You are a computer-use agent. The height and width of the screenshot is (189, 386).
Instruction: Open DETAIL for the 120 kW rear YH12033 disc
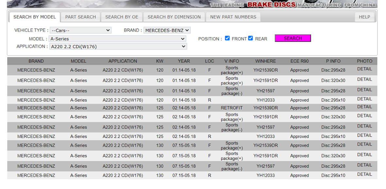point(364,99)
